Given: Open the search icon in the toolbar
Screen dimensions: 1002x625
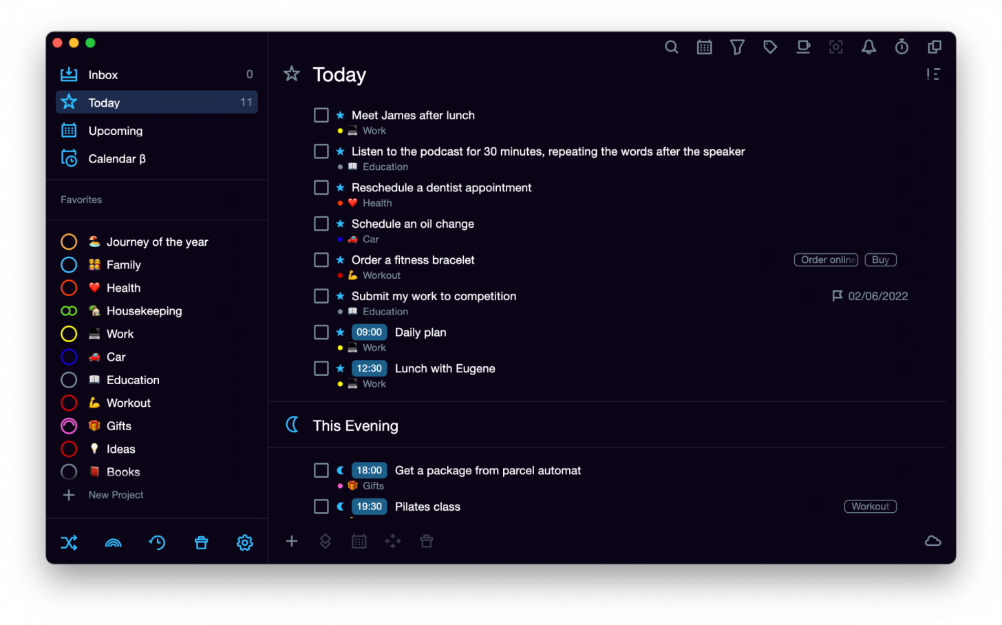Looking at the screenshot, I should click(x=671, y=47).
